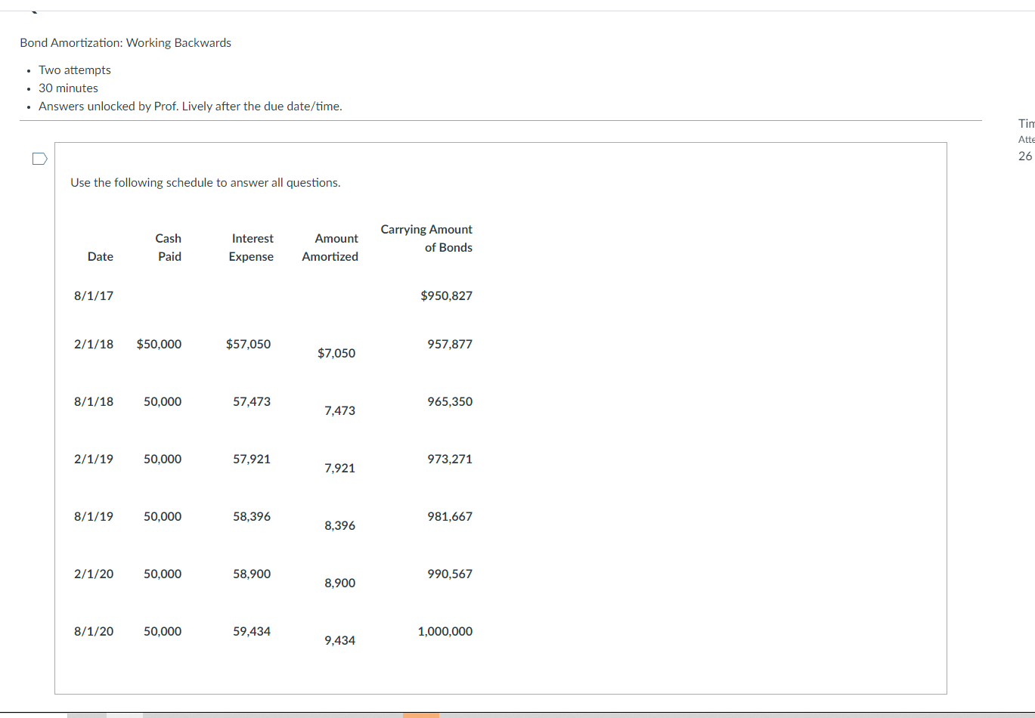This screenshot has width=1035, height=718.
Task: Click the date cell 2/1/18
Action: (x=94, y=345)
